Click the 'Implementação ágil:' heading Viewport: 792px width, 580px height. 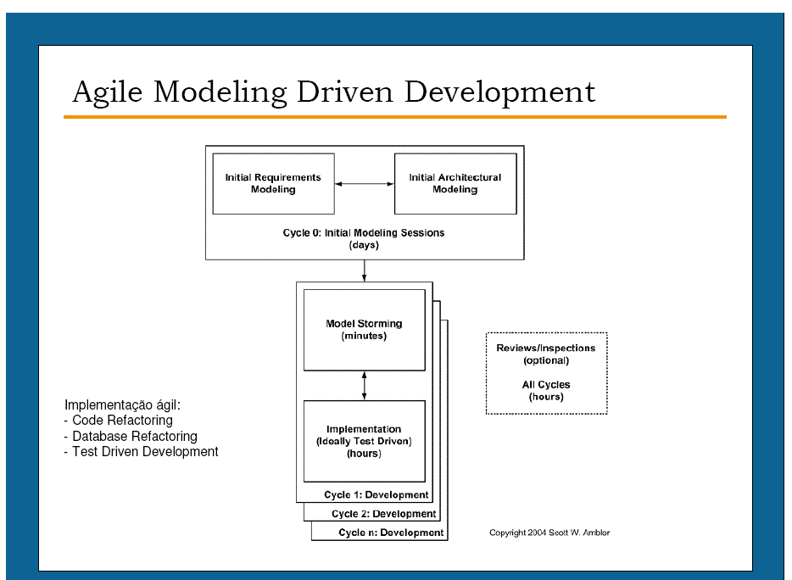122,405
